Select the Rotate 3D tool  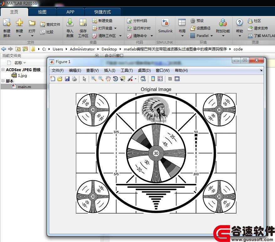click(x=115, y=79)
